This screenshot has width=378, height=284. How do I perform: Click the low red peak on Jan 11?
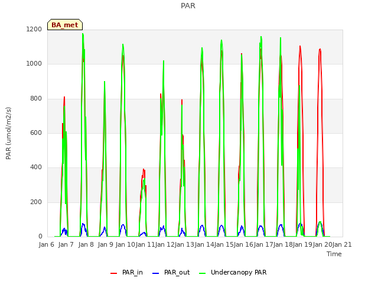[144, 170]
